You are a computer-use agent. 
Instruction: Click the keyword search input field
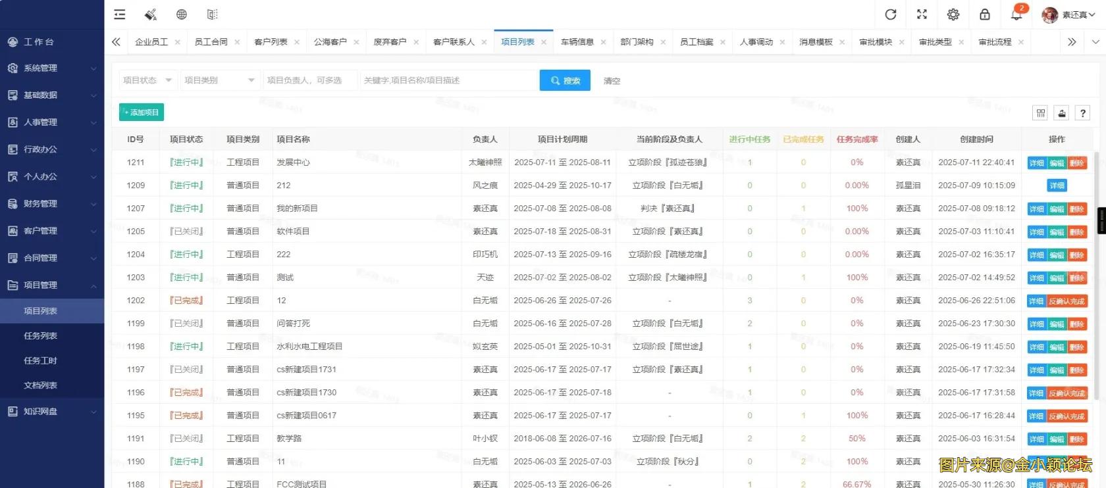[448, 80]
